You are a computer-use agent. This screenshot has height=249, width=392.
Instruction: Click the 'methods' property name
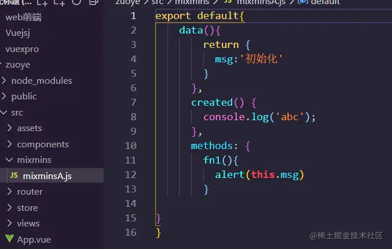(212, 146)
